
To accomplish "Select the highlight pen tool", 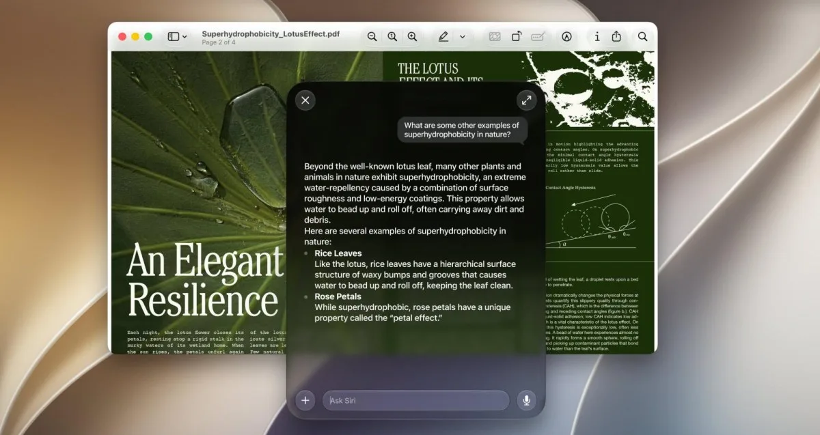I will 443,37.
